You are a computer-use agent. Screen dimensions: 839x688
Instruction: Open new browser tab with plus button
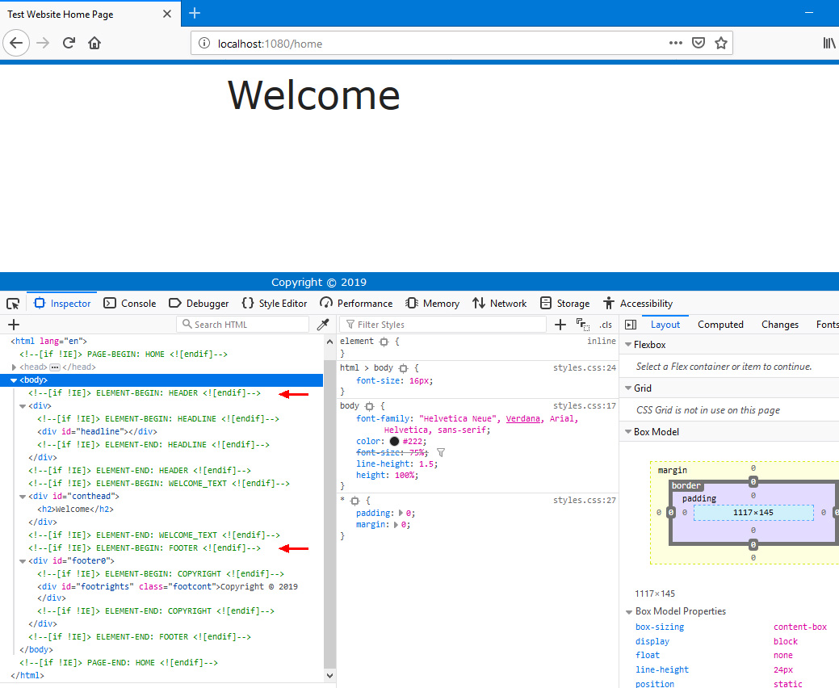(x=195, y=14)
